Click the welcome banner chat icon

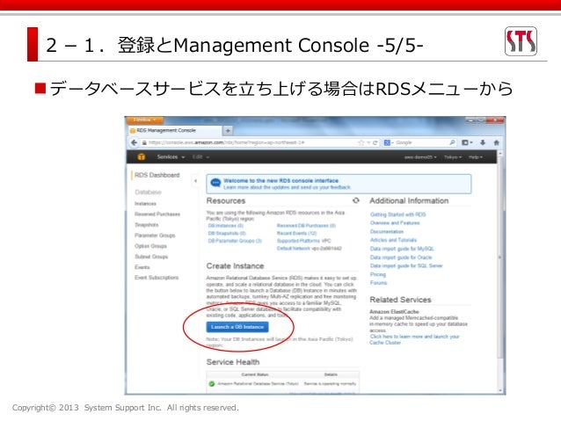click(215, 183)
